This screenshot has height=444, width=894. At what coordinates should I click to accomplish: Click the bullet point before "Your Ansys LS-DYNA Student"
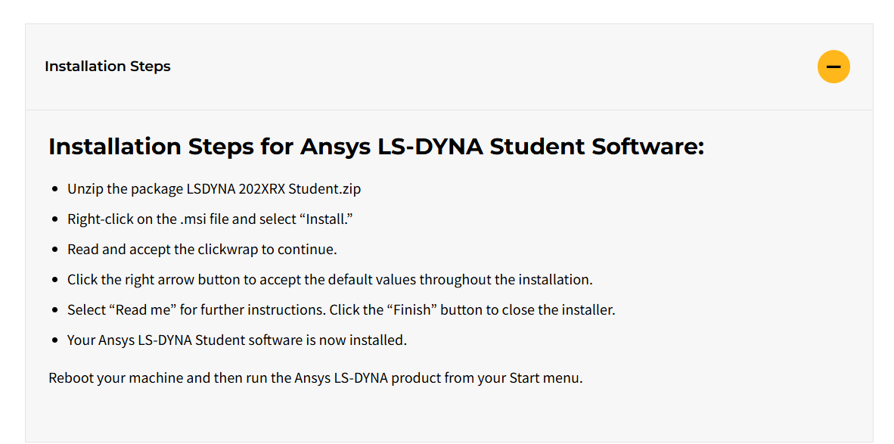pos(55,340)
